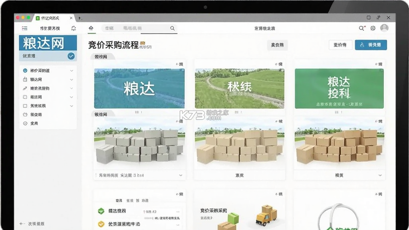
Task: Click arrow link atop the circular logo card
Action: 379,194
